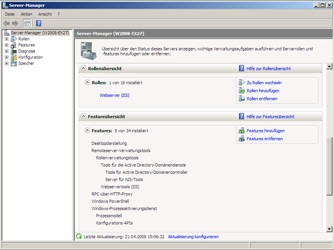Click Remoteserver-Verwaltungstools feature text

click(121, 150)
